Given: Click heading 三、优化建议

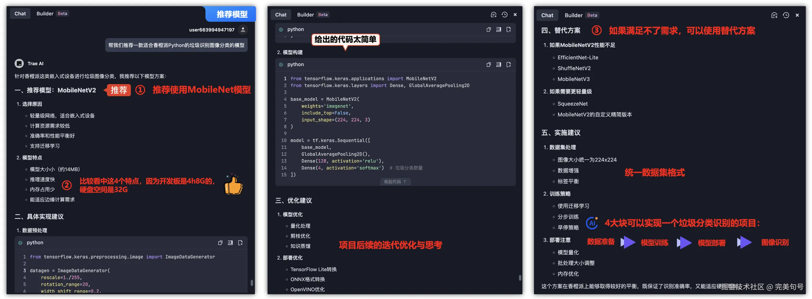Looking at the screenshot, I should 293,200.
